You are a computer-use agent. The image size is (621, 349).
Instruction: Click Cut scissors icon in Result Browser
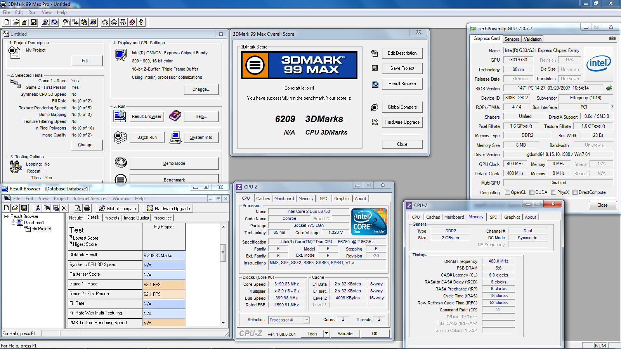click(38, 208)
